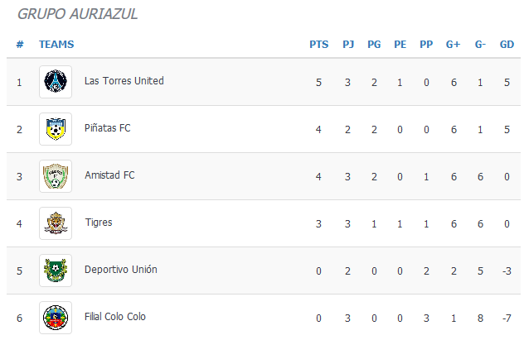Select the Tigres team name
Viewport: 524px width, 340px height.
point(99,223)
